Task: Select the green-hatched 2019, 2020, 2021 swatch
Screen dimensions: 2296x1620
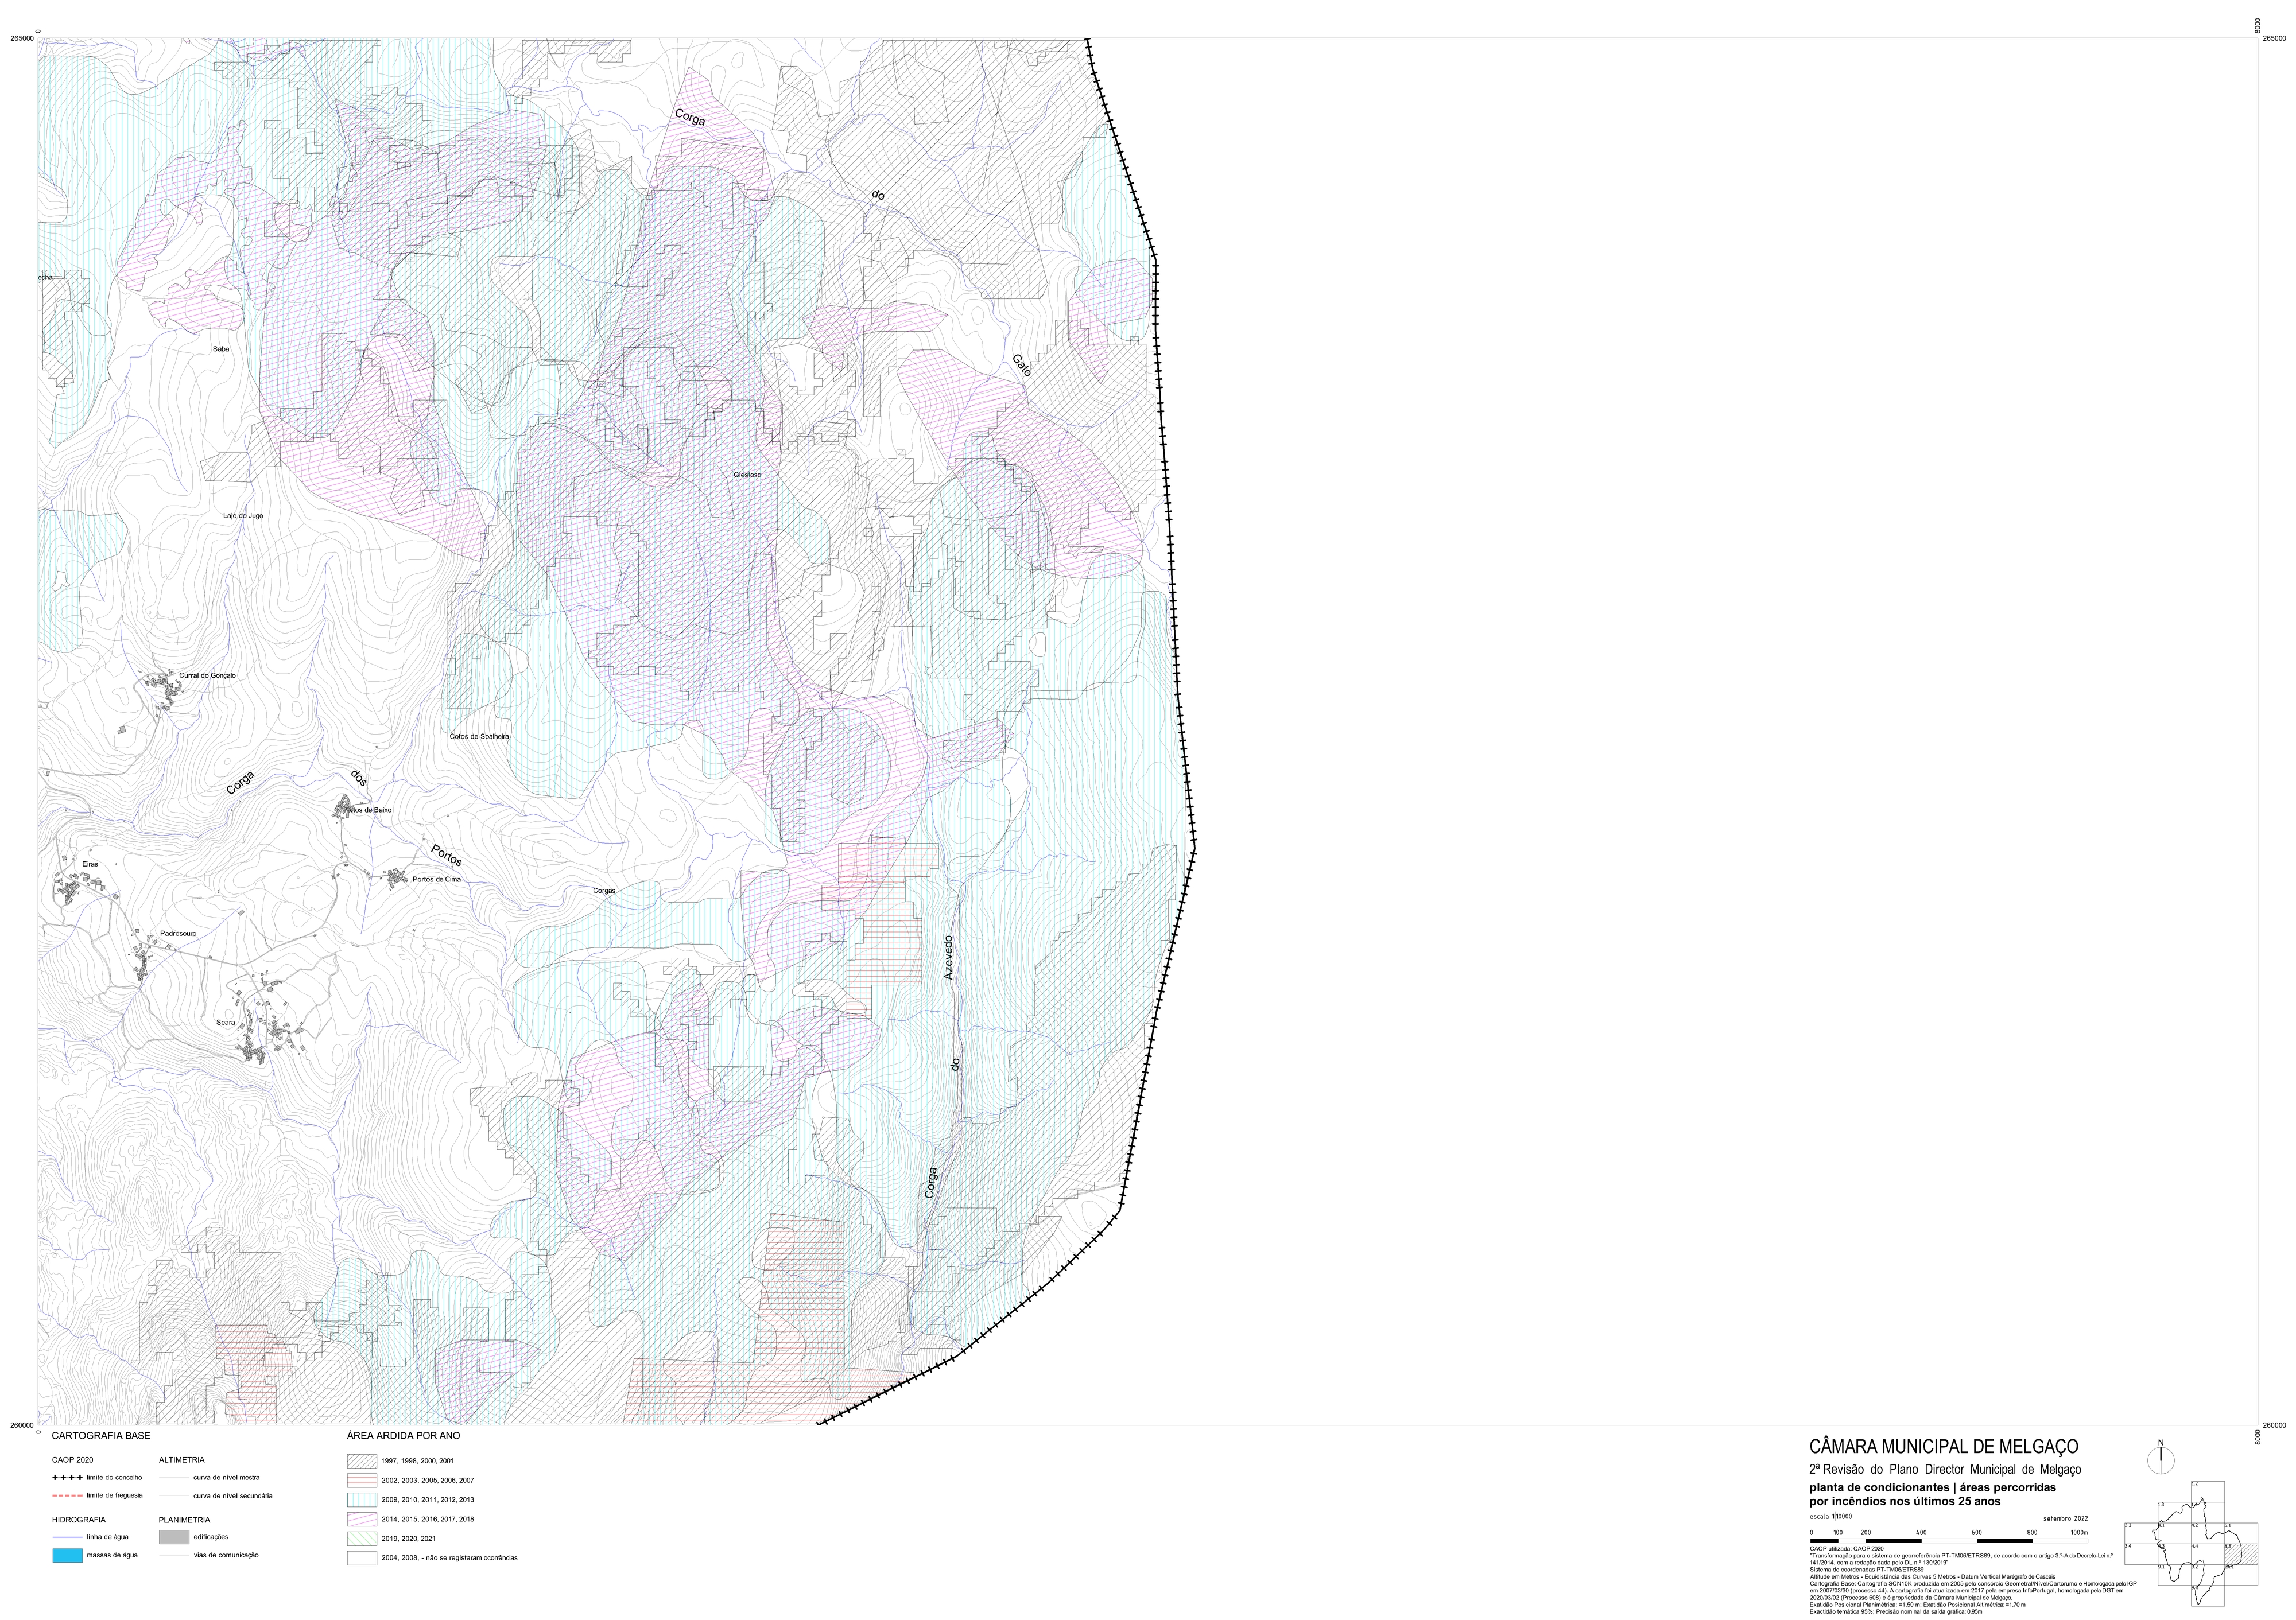Action: click(x=361, y=1538)
